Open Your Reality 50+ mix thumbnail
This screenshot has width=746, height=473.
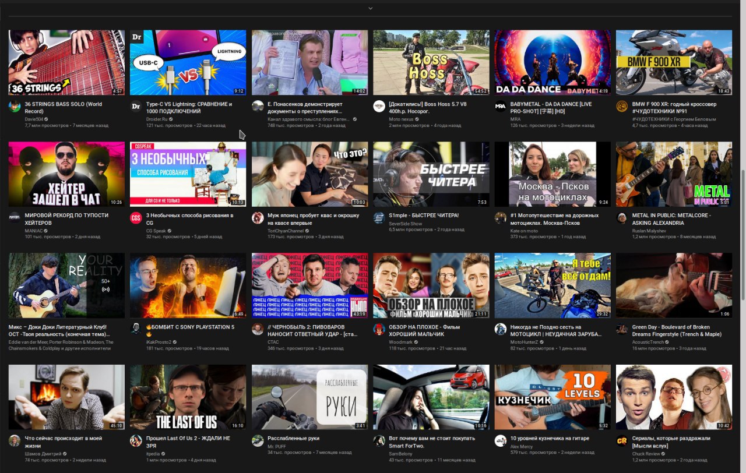(x=66, y=285)
